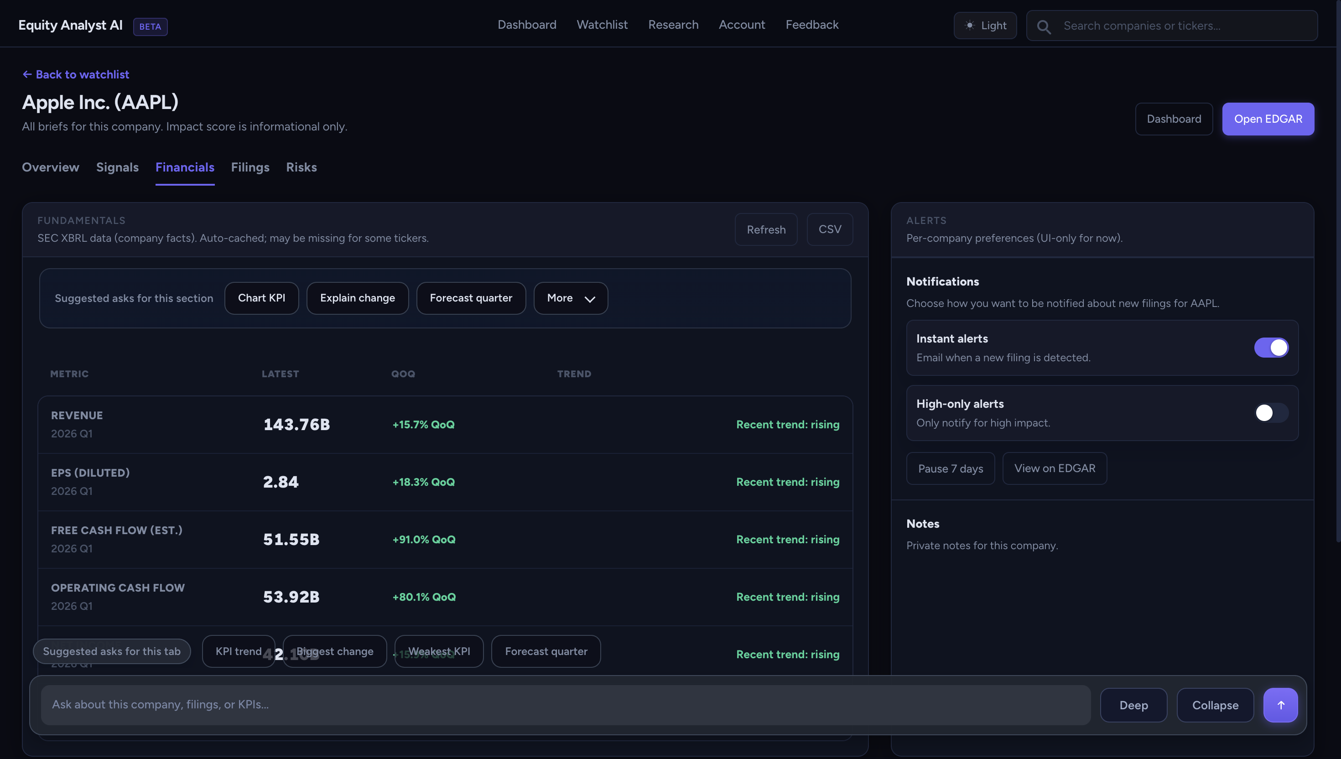Viewport: 1341px width, 759px height.
Task: Click the back arrow to return to watchlist
Action: click(27, 74)
